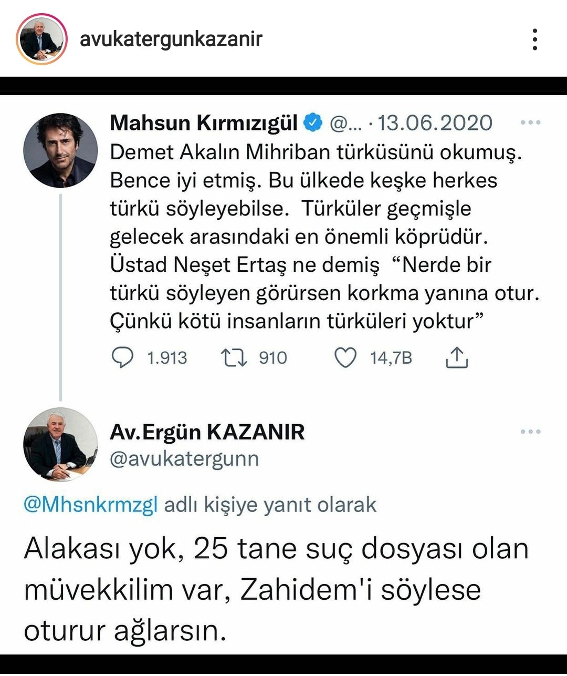Open the Av.Ergün KAZANIR display name

pyautogui.click(x=207, y=432)
